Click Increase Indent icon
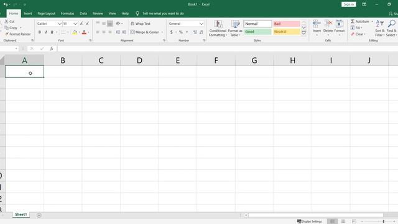This screenshot has width=398, height=224. point(124,32)
